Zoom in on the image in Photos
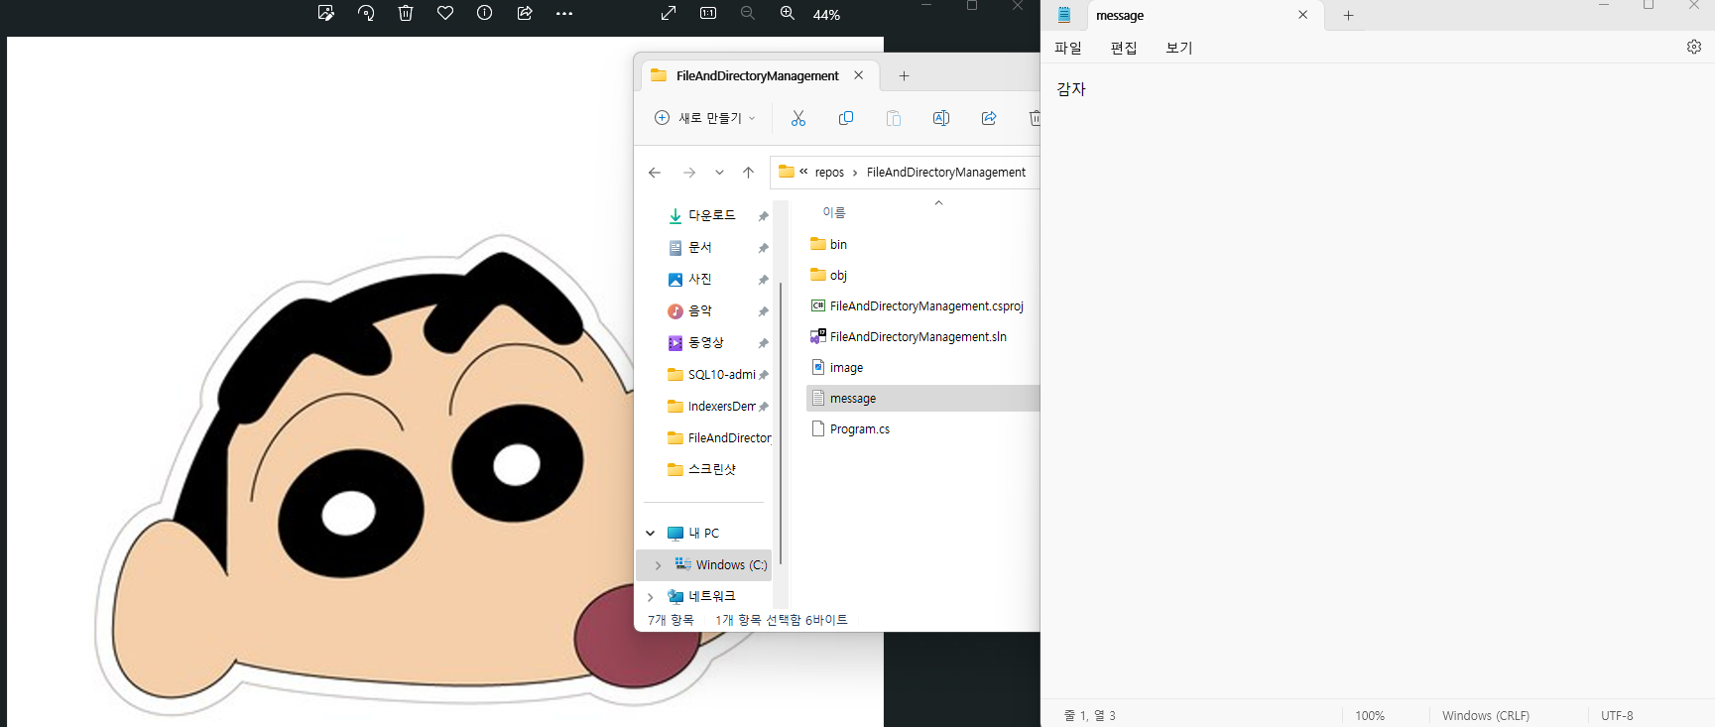The height and width of the screenshot is (727, 1715). click(x=788, y=13)
